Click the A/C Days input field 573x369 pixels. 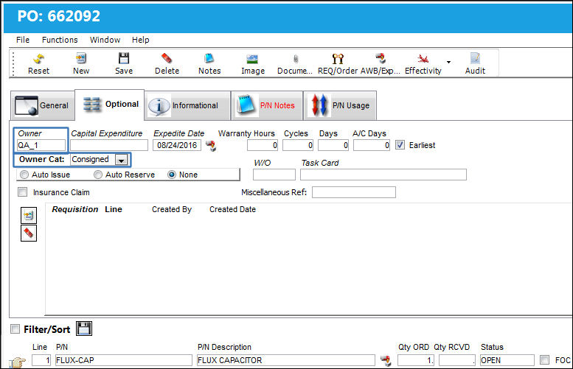pyautogui.click(x=372, y=145)
